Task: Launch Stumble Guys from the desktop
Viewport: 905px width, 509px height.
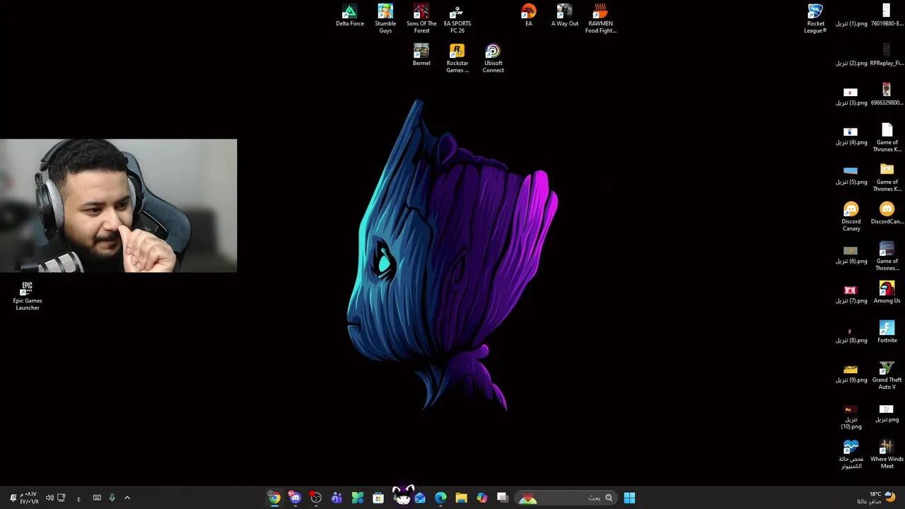Action: pos(385,18)
